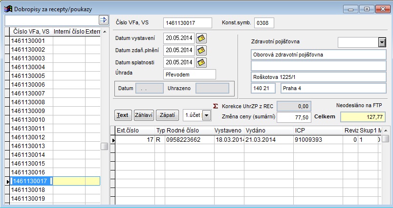Image resolution: width=393 pixels, height=208 pixels.
Task: Click the search field above the invoice list
Action: tap(52, 20)
